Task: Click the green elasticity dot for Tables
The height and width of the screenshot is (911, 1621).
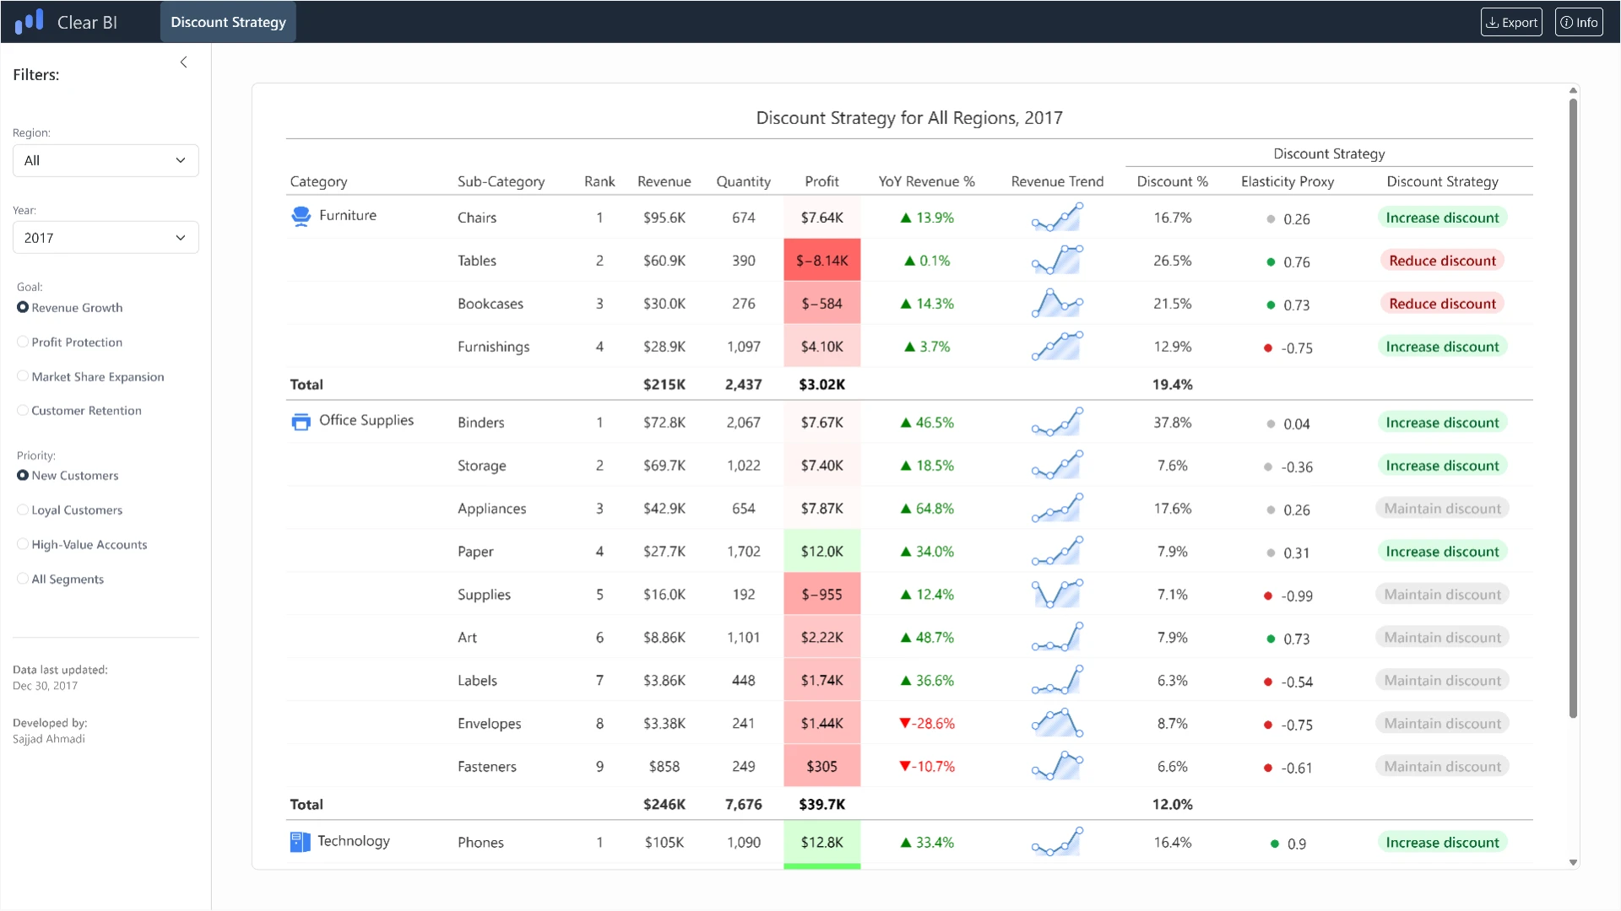Action: [1271, 262]
